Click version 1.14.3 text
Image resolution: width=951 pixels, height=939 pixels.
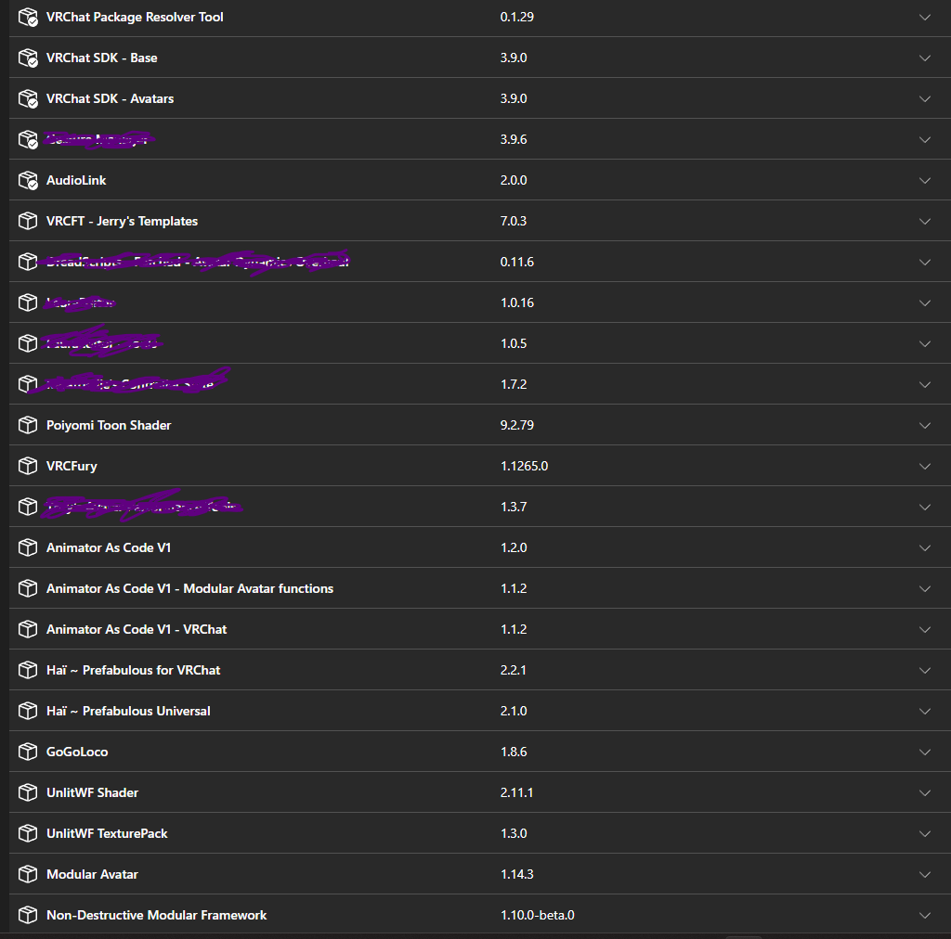[x=516, y=874]
